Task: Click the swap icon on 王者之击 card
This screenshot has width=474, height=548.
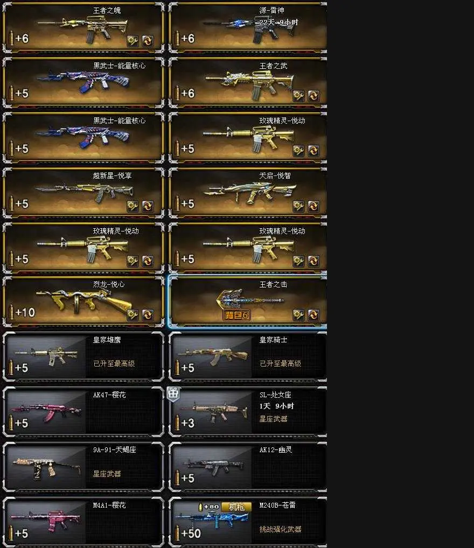Action: coord(313,314)
